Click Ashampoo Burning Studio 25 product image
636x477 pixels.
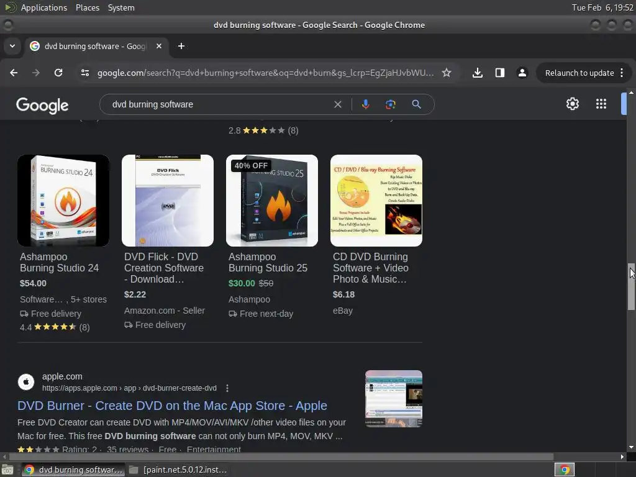272,201
